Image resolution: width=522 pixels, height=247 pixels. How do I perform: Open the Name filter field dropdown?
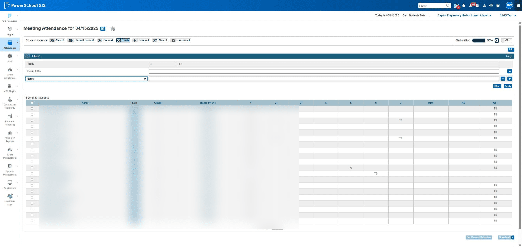tap(86, 79)
